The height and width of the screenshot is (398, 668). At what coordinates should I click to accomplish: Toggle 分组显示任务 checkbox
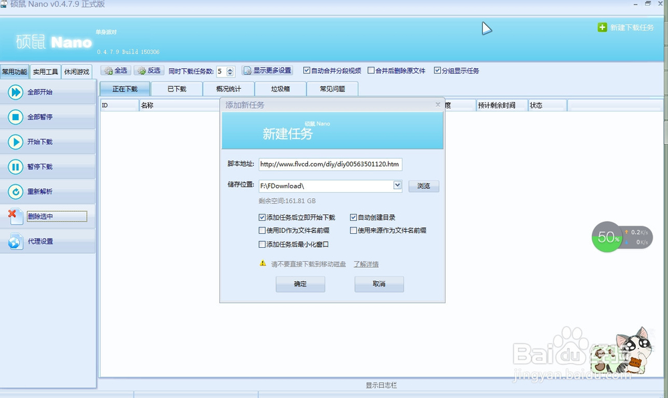pos(437,71)
